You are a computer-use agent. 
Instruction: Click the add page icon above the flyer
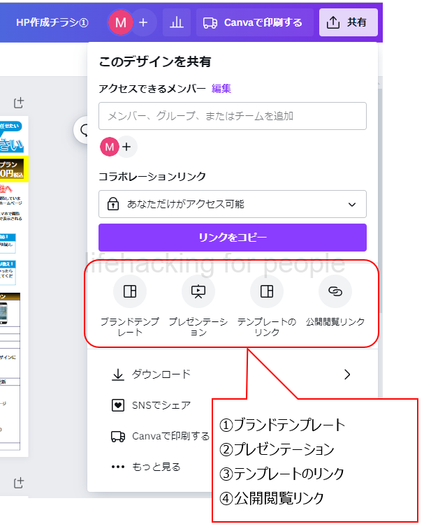19,103
